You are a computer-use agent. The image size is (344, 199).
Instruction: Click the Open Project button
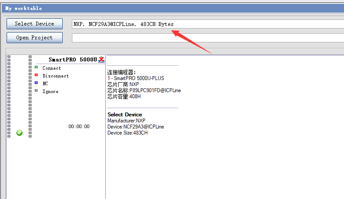coord(35,38)
